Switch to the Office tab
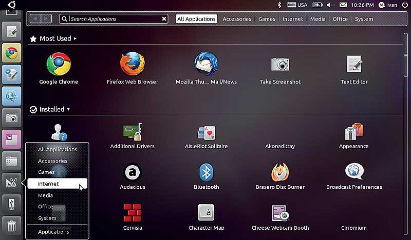 [x=340, y=19]
